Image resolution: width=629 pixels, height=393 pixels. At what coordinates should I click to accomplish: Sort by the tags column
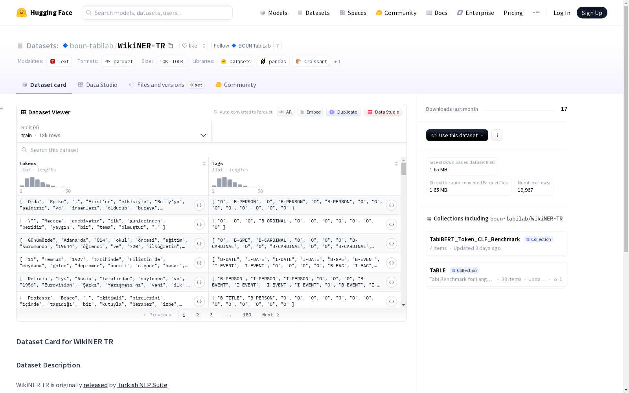point(396,163)
